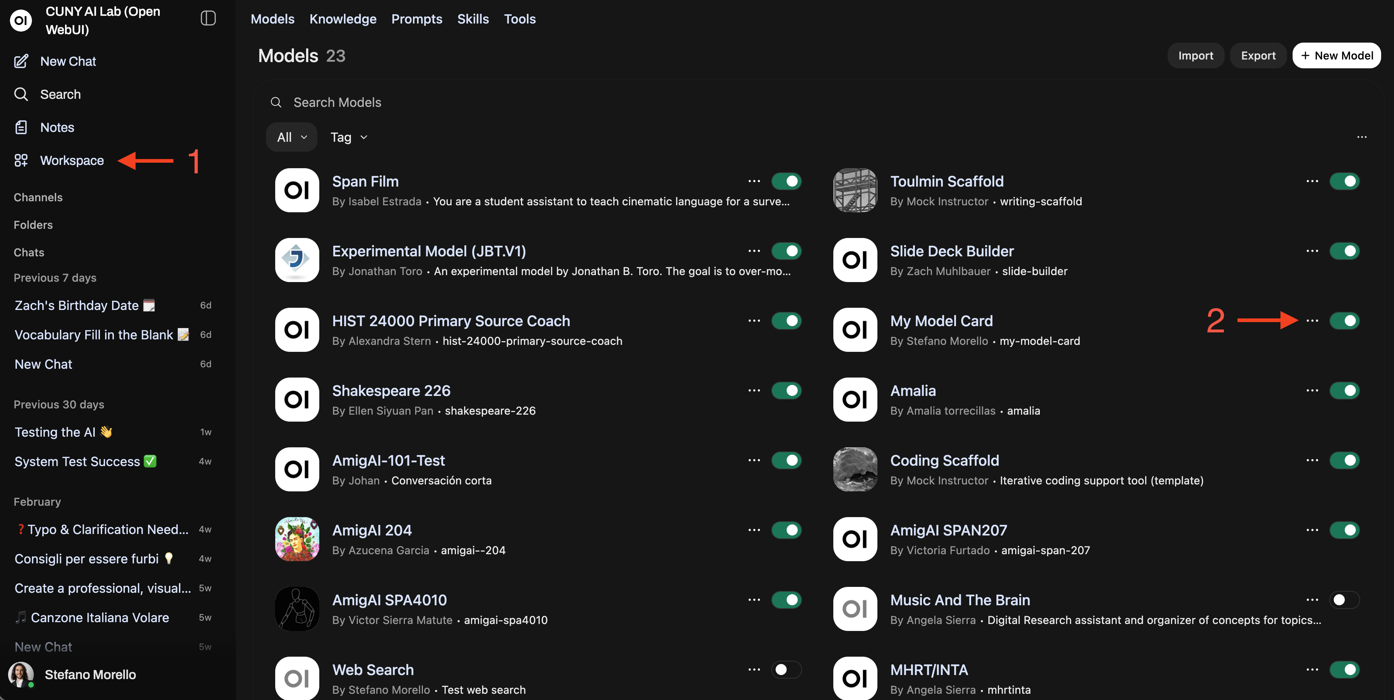Screen dimensions: 1394x700
Task: Export the models list
Action: tap(1258, 55)
